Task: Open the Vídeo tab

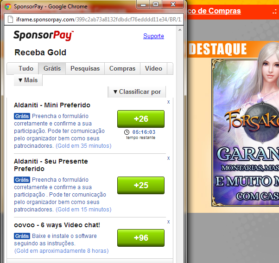Action: click(x=153, y=68)
